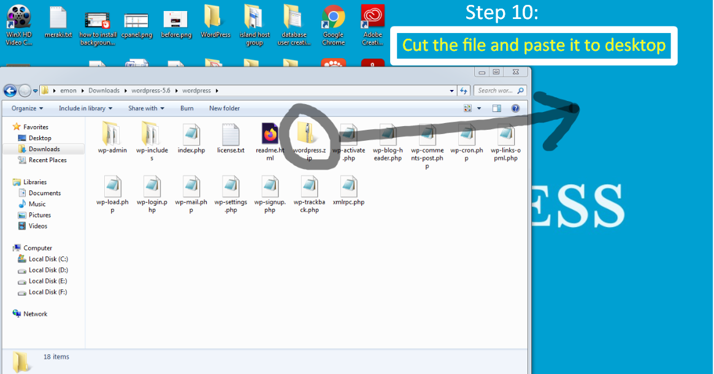The image size is (714, 374).
Task: Show the preview pane icon
Action: (x=496, y=108)
